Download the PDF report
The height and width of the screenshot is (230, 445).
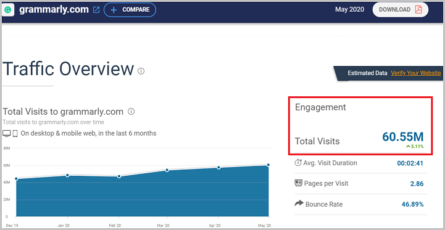401,10
